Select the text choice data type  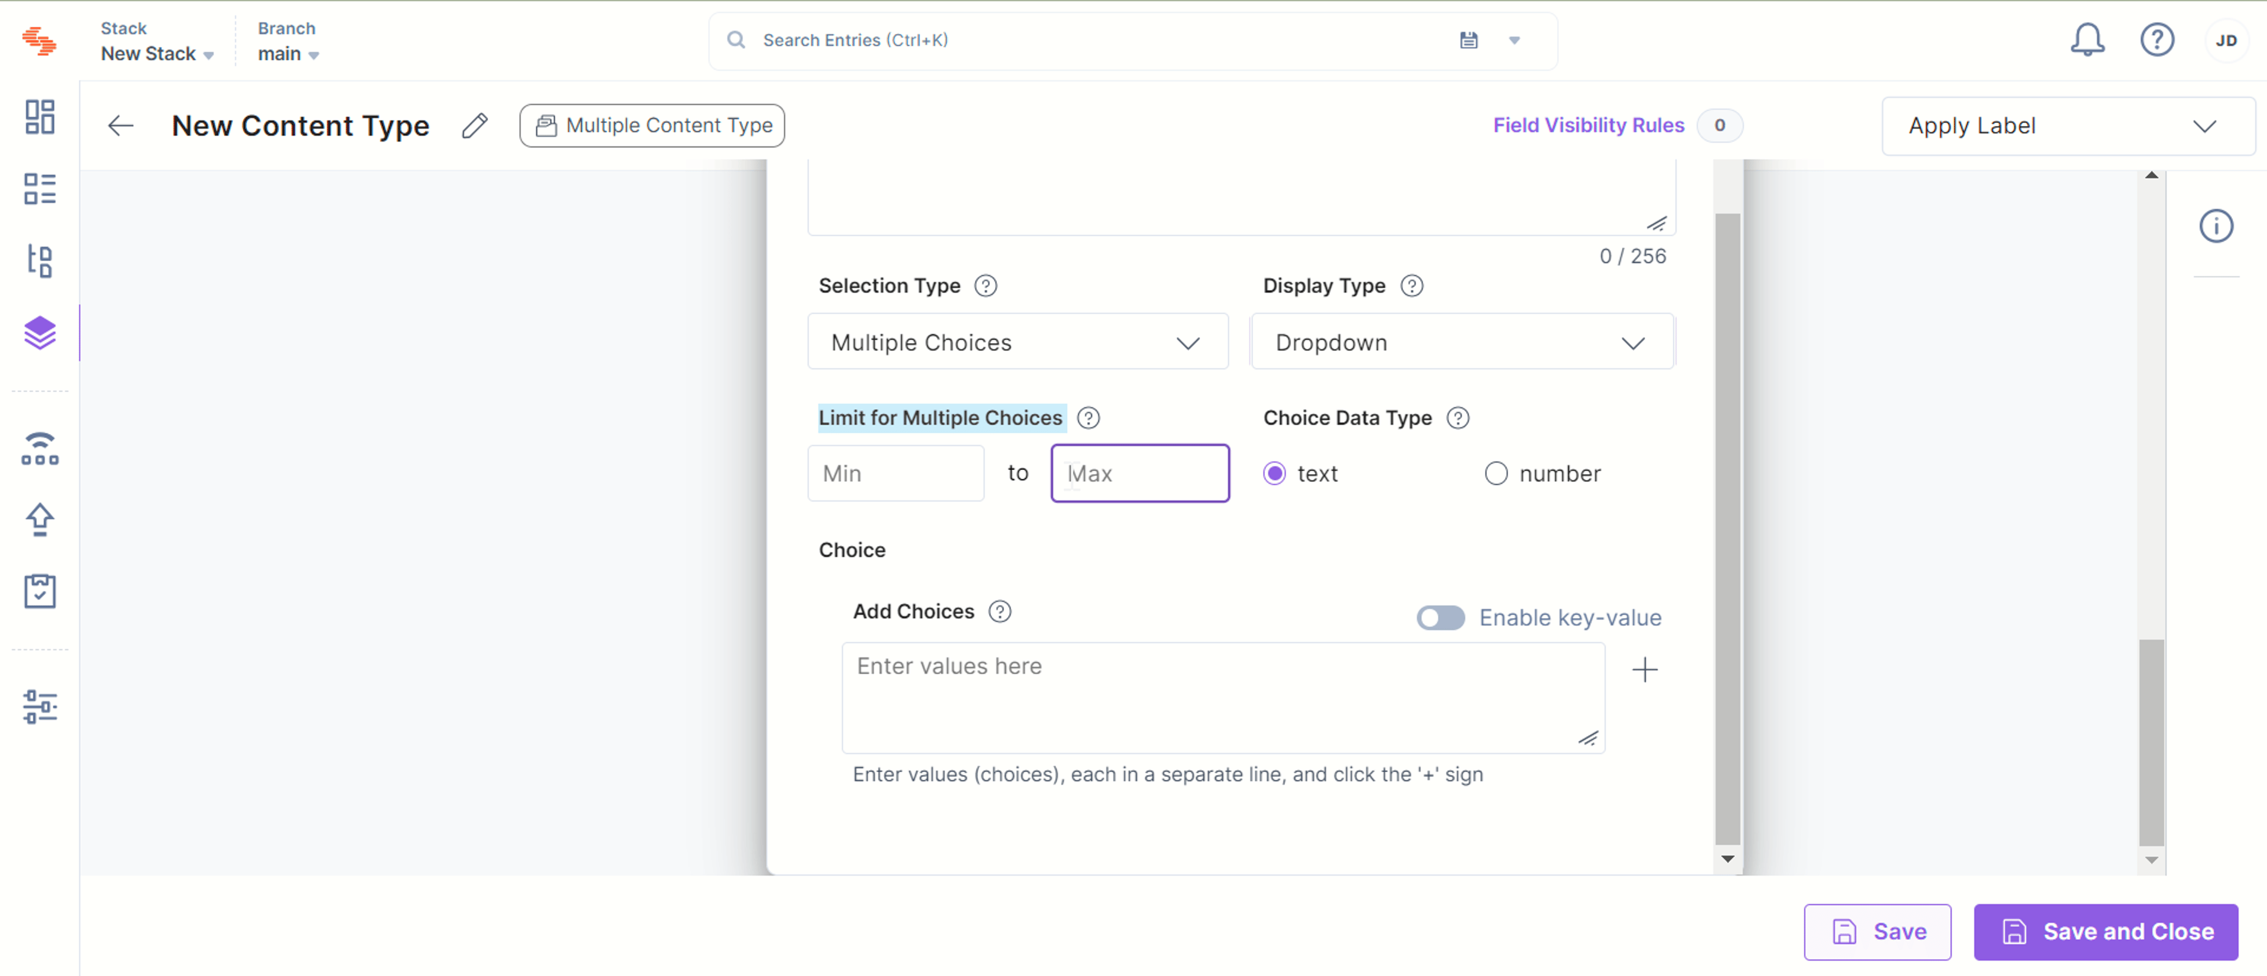1275,474
